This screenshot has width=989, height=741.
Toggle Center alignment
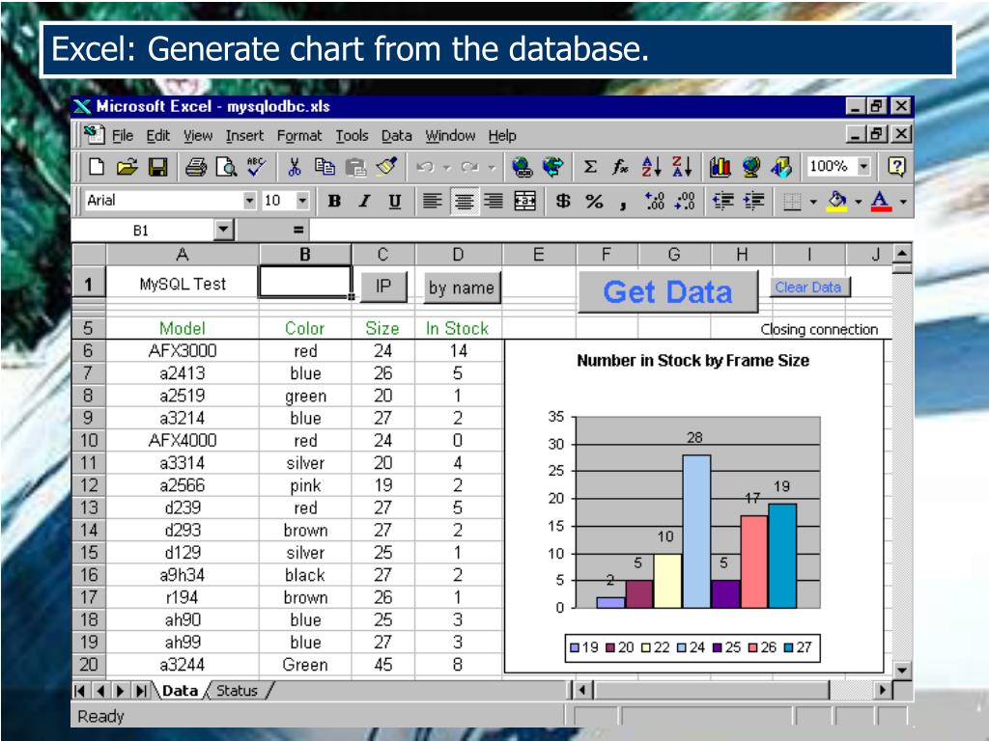pyautogui.click(x=465, y=201)
